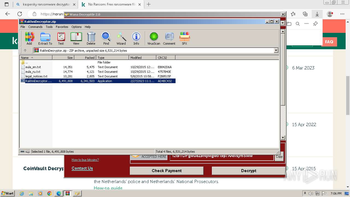Click the Test archive icon
This screenshot has width=350, height=197.
pyautogui.click(x=61, y=38)
